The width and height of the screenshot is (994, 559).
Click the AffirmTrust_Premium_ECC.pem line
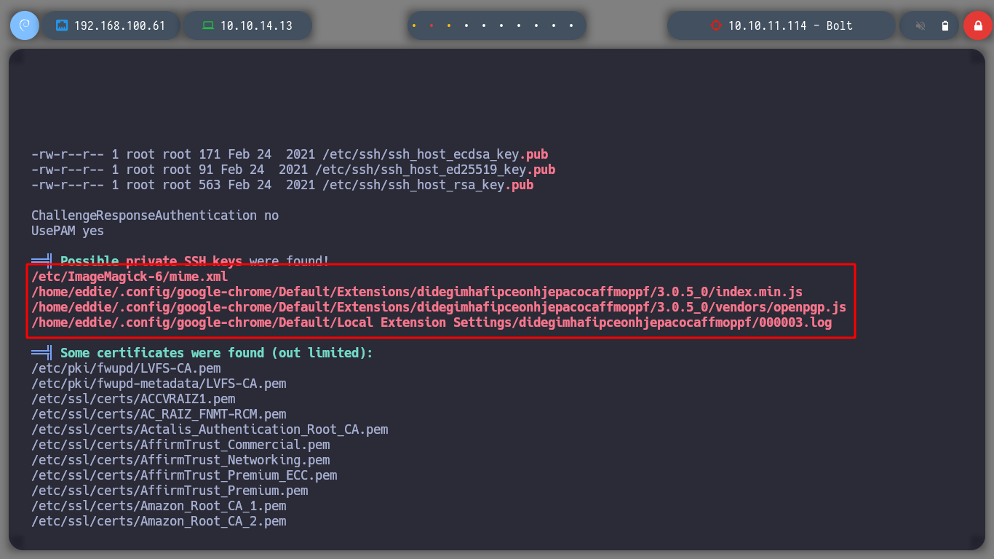click(184, 475)
